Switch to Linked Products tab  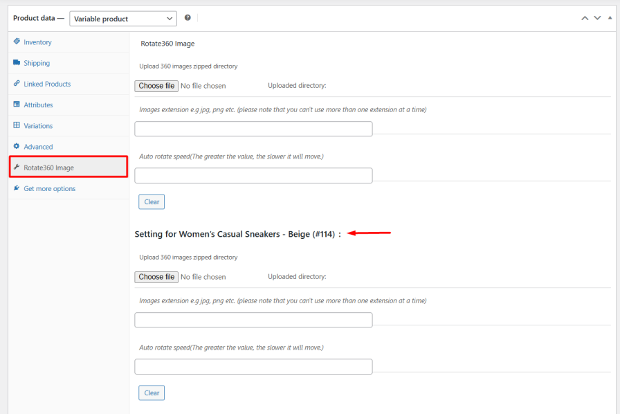(69, 84)
